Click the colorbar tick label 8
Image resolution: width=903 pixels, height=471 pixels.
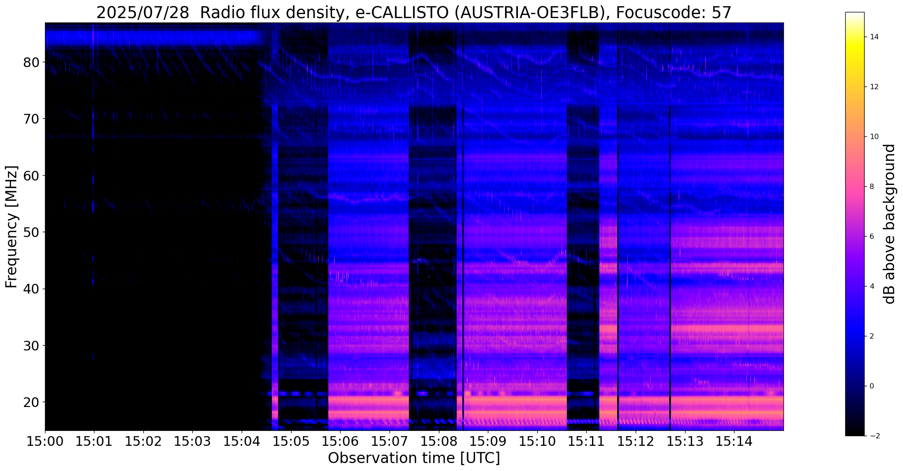pyautogui.click(x=871, y=187)
